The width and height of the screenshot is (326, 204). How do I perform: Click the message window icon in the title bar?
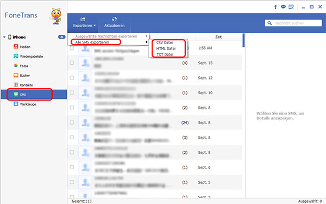(291, 7)
